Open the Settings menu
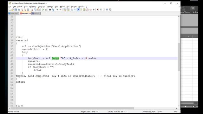The image size is (203, 114). coord(50,7)
